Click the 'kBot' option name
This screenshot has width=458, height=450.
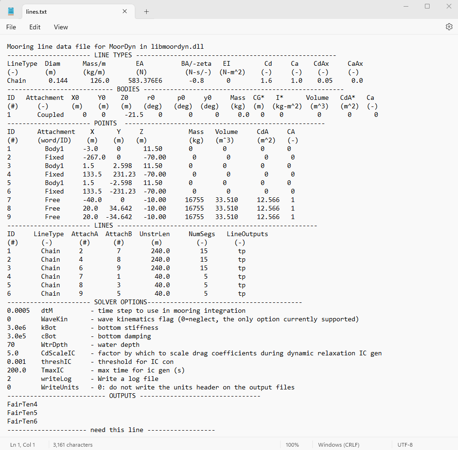point(48,327)
